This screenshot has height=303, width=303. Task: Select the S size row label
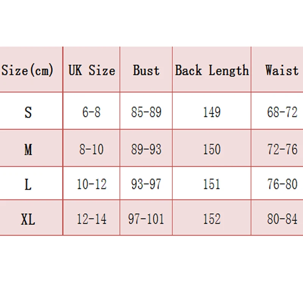[28, 112]
